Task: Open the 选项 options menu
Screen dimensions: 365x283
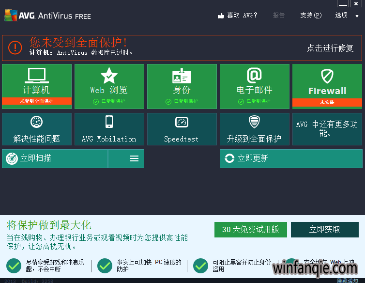Action: coord(341,15)
